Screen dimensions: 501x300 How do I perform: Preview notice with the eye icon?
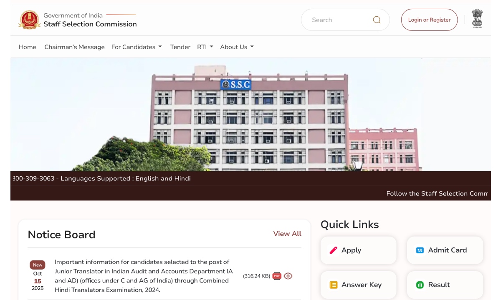coord(288,276)
